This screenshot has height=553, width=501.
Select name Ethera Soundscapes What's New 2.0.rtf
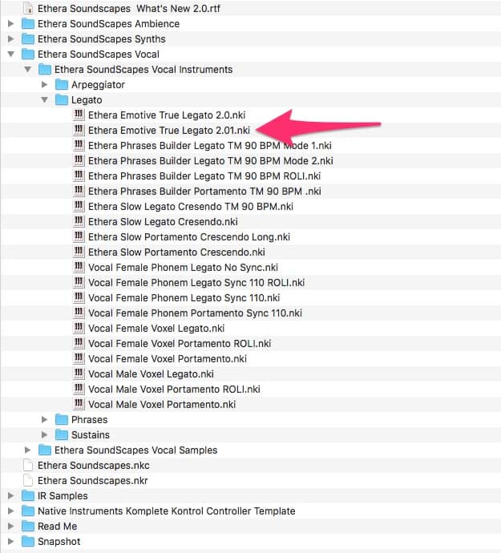pos(129,9)
